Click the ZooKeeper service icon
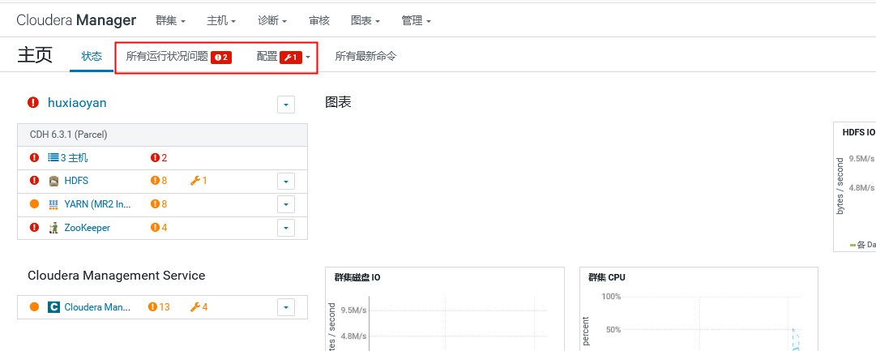The image size is (876, 351). click(x=53, y=228)
